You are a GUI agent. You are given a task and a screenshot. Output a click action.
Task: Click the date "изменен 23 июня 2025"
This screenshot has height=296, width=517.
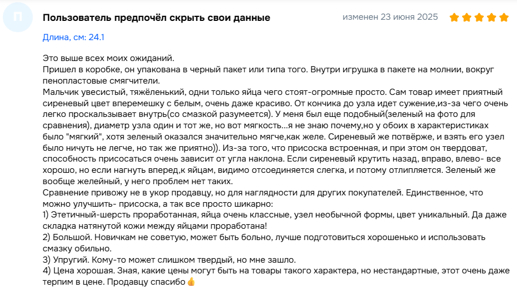pyautogui.click(x=390, y=17)
